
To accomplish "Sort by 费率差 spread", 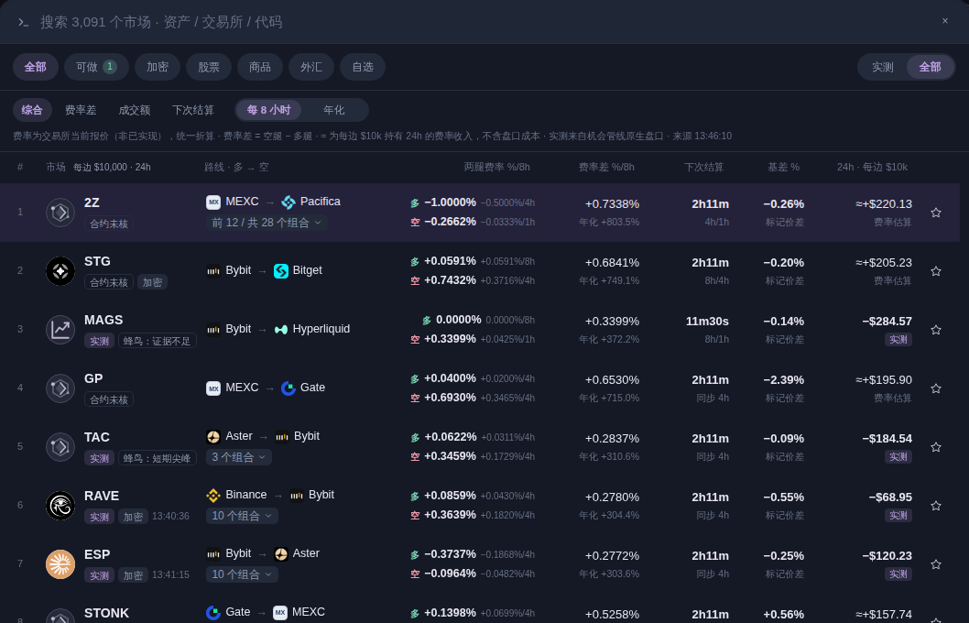I will coord(81,110).
